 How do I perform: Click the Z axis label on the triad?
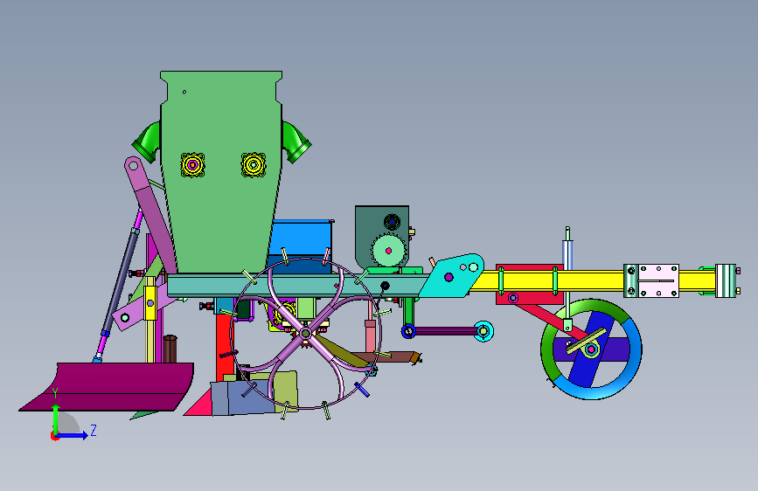click(94, 430)
